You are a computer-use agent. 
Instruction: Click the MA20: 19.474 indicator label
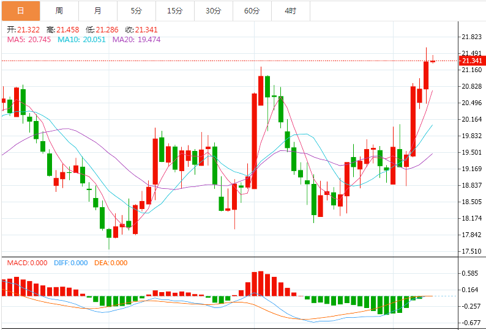[136, 40]
